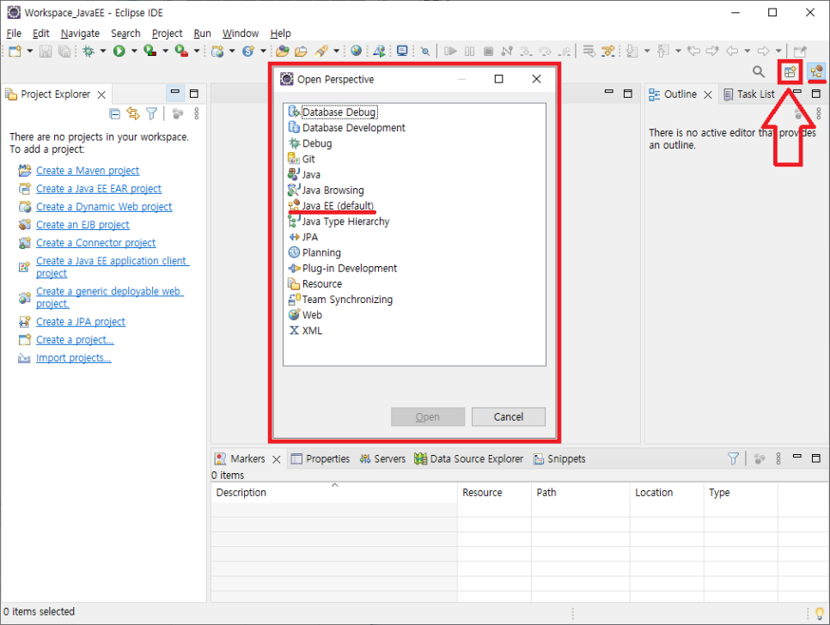Click the New wizard toolbar icon

pos(15,52)
